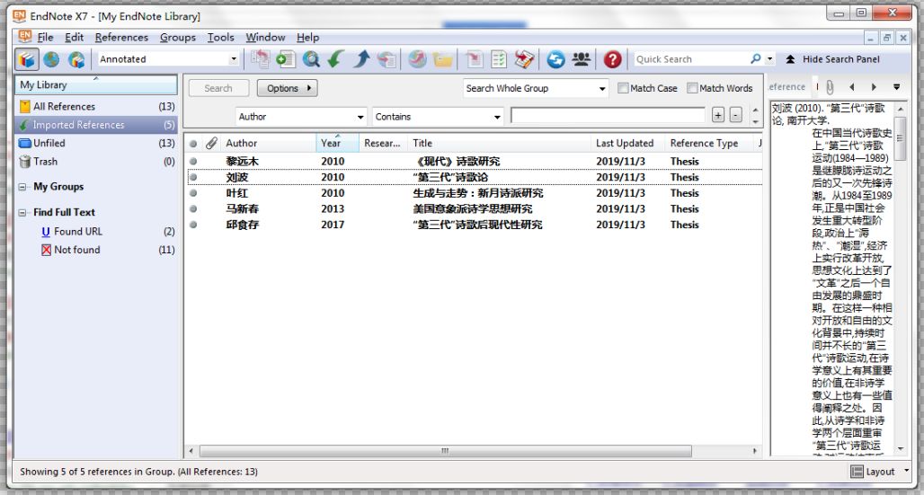Enable the Match Case checkbox
This screenshot has width=924, height=495.
coord(623,88)
